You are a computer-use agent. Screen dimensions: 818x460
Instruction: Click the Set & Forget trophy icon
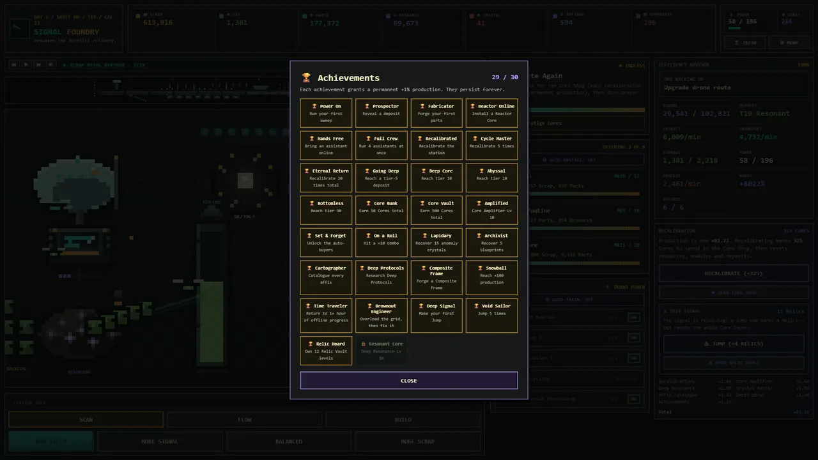309,236
